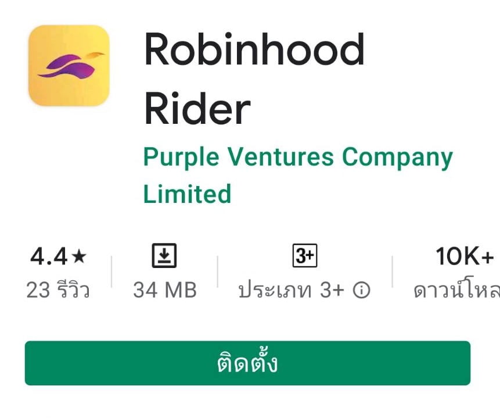Tap the 10K+ downloads count
The image size is (500, 418).
click(465, 256)
